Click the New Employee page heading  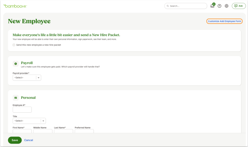tap(29, 21)
